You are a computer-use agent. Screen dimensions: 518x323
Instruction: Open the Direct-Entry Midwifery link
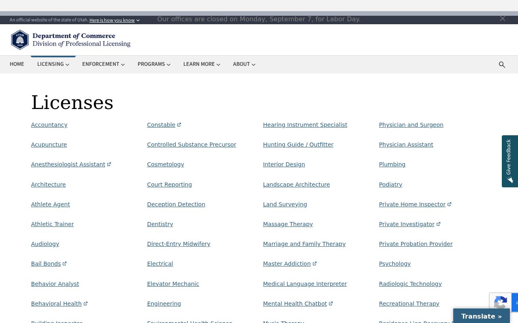coord(178,244)
